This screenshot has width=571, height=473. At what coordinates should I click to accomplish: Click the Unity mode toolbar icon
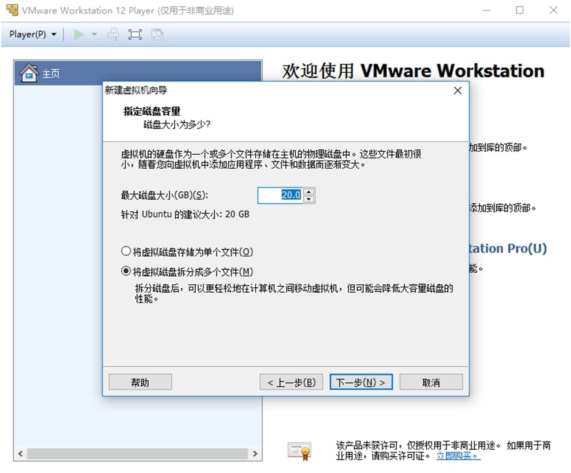(157, 35)
